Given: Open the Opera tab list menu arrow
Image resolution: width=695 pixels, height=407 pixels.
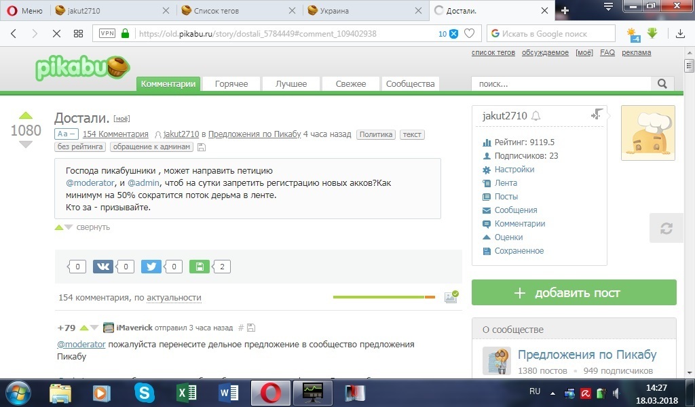Looking at the screenshot, I should pos(608,8).
